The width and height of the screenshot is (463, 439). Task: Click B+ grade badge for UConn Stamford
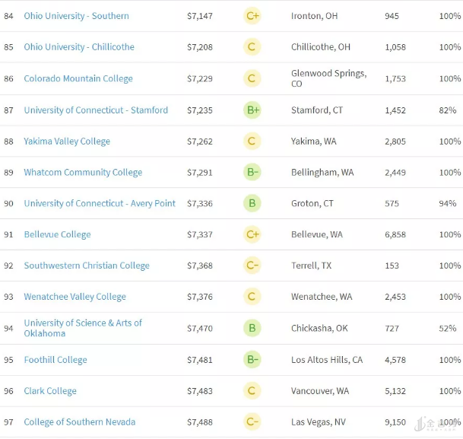(x=252, y=110)
